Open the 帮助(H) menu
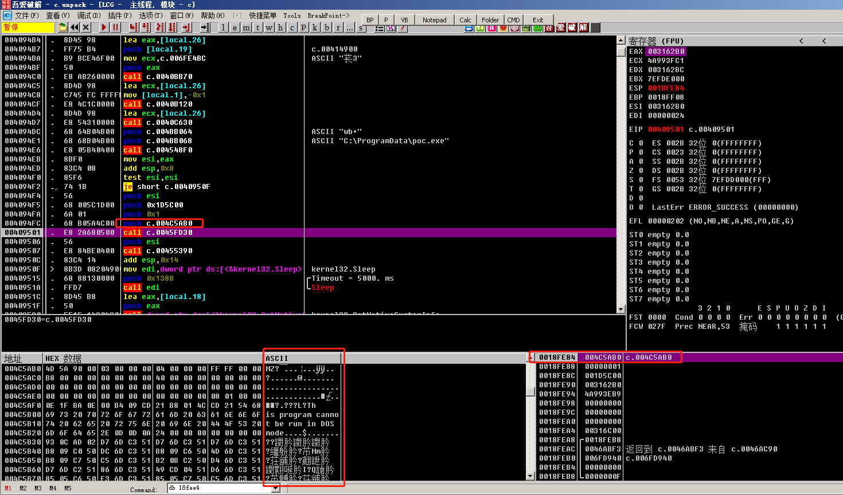 click(213, 15)
